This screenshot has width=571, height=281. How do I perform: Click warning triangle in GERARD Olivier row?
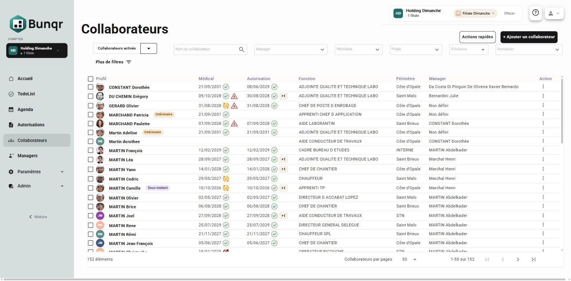[234, 106]
